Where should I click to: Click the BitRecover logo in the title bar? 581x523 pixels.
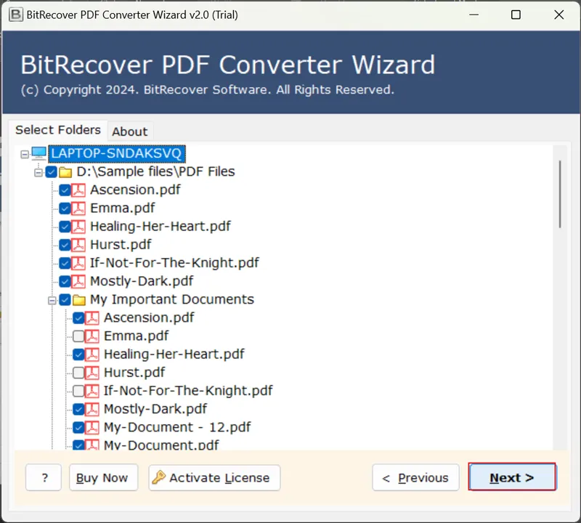click(15, 15)
